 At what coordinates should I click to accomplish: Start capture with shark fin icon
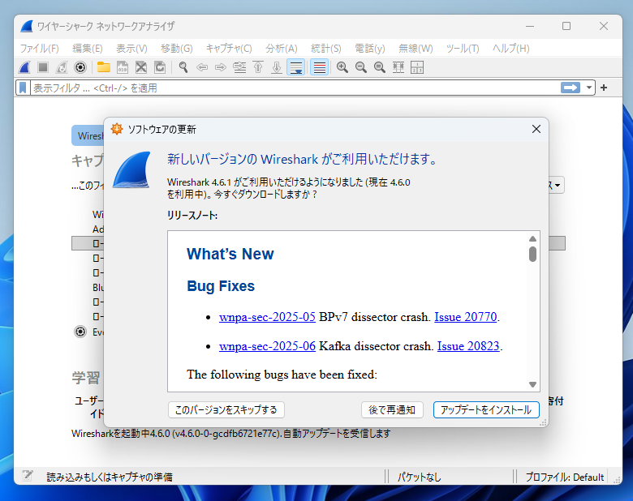(24, 67)
